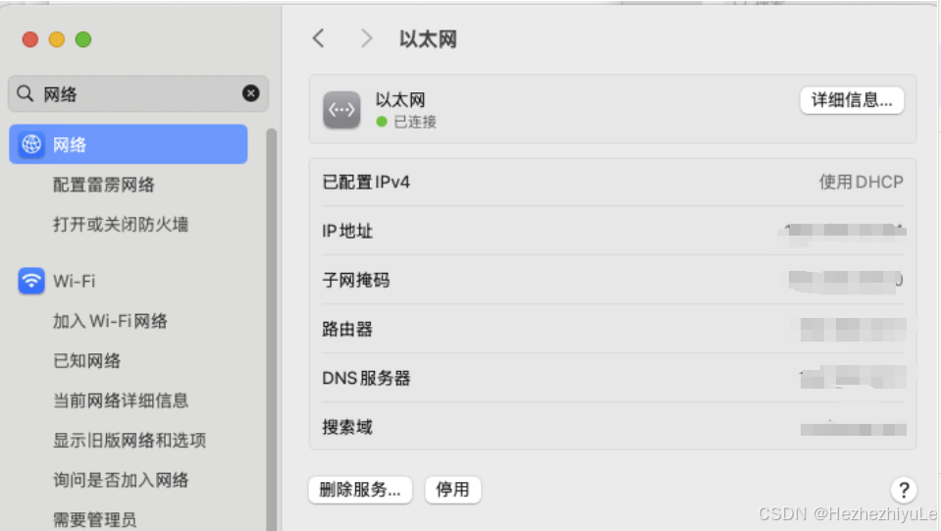Click the 子网掩码 label

[356, 280]
